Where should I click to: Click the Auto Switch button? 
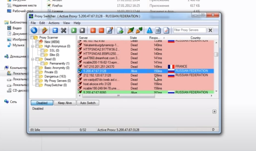[x=88, y=103]
